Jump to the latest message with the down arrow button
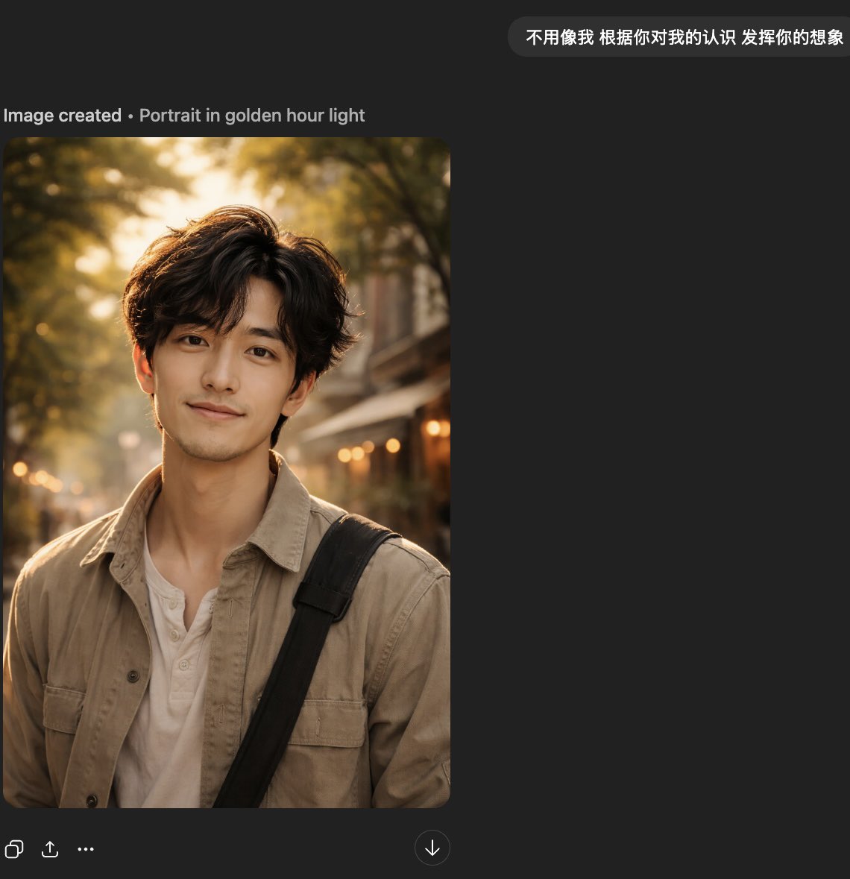Screen dimensions: 850x879 point(432,848)
